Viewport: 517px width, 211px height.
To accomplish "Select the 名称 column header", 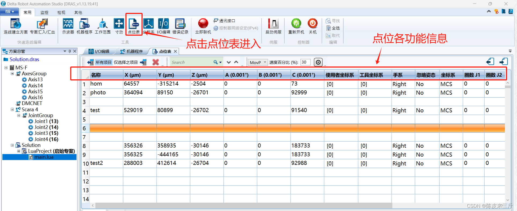I will tap(106, 75).
